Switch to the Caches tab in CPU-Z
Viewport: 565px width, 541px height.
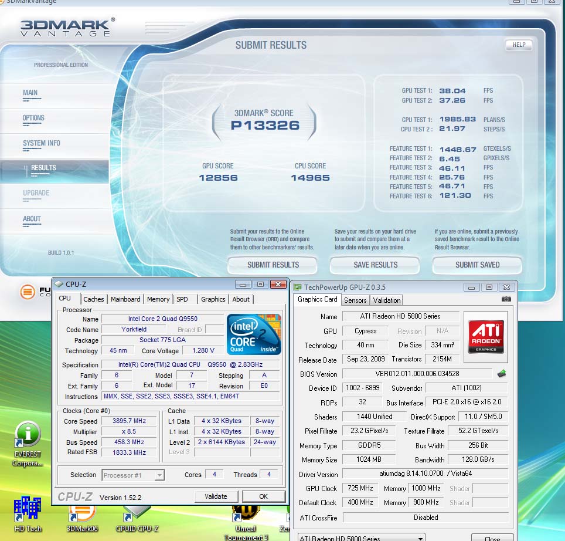[x=93, y=299]
